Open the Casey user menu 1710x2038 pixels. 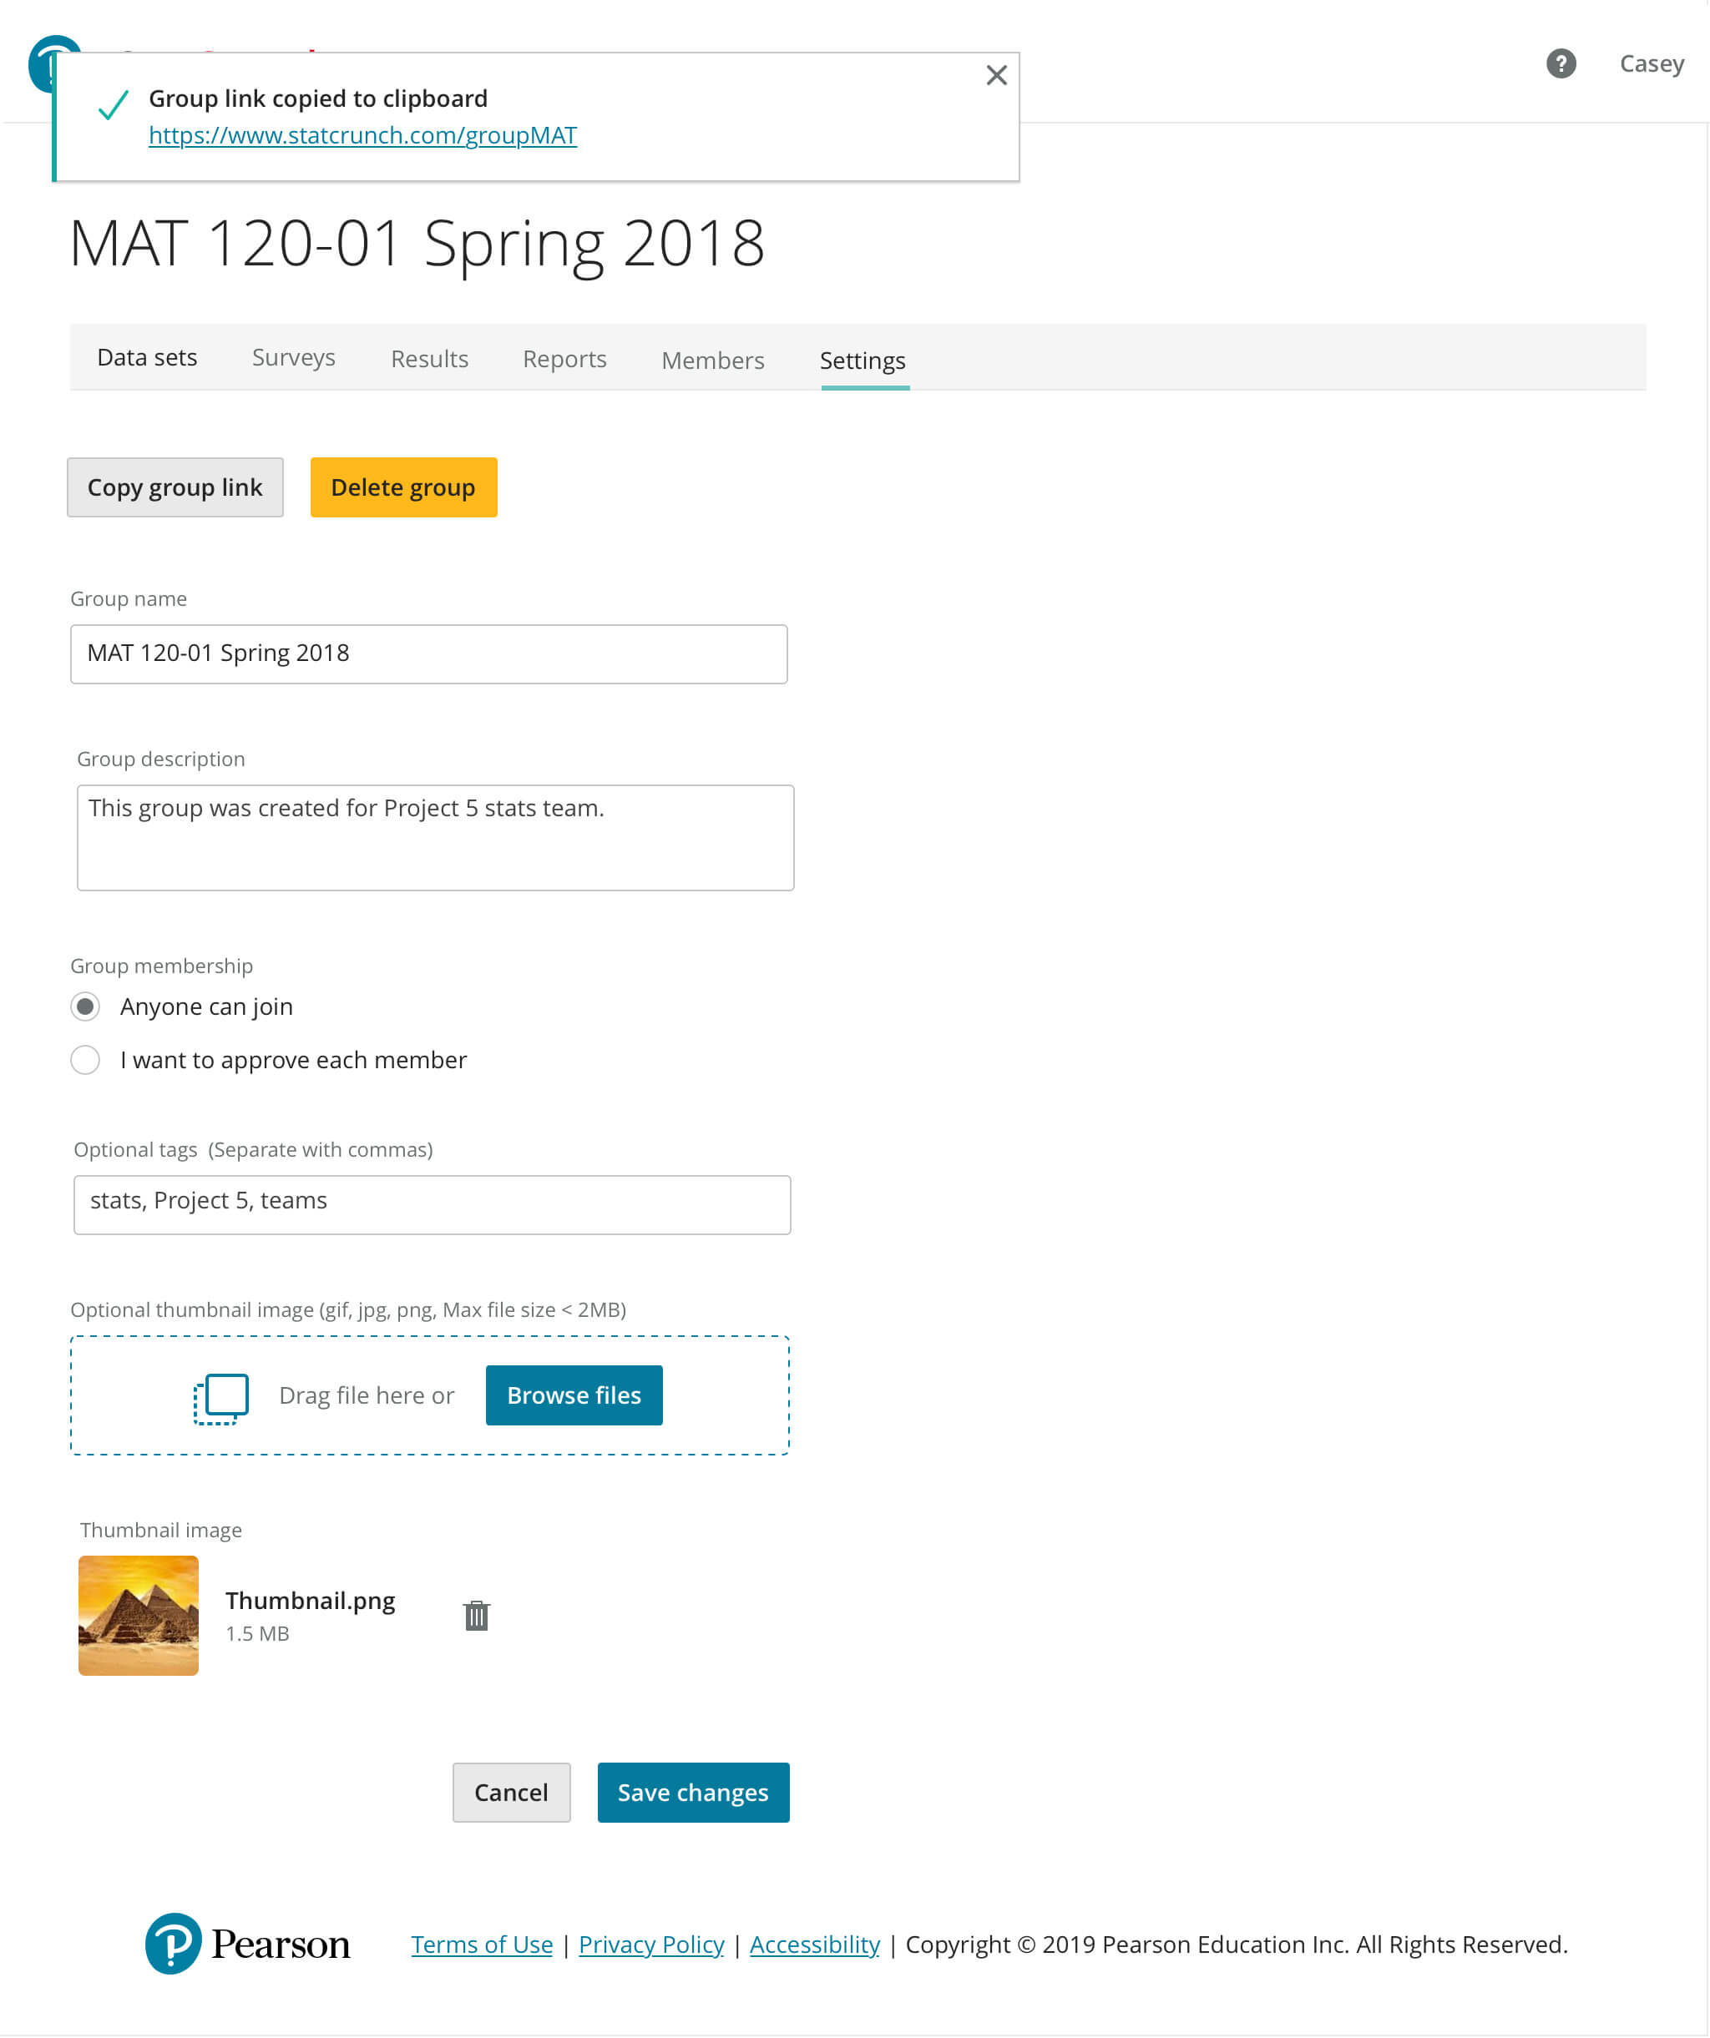point(1651,64)
